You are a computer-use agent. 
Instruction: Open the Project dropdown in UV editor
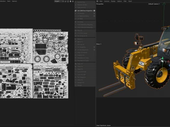pos(59,1)
